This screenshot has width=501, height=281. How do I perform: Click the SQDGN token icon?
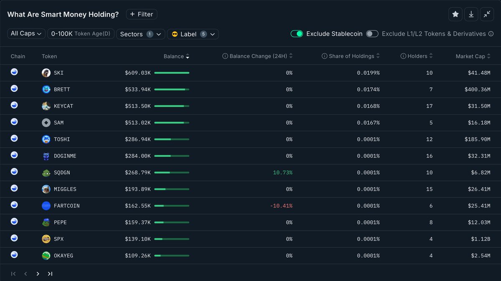[x=46, y=173]
